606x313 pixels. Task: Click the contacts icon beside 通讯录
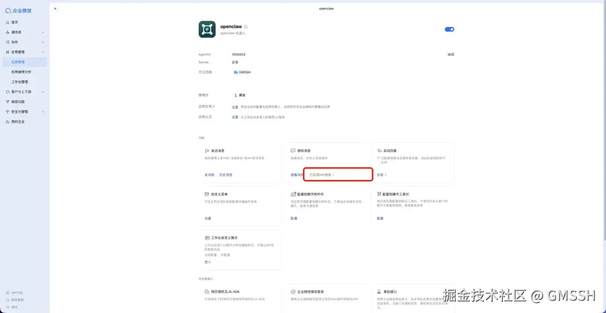7,33
